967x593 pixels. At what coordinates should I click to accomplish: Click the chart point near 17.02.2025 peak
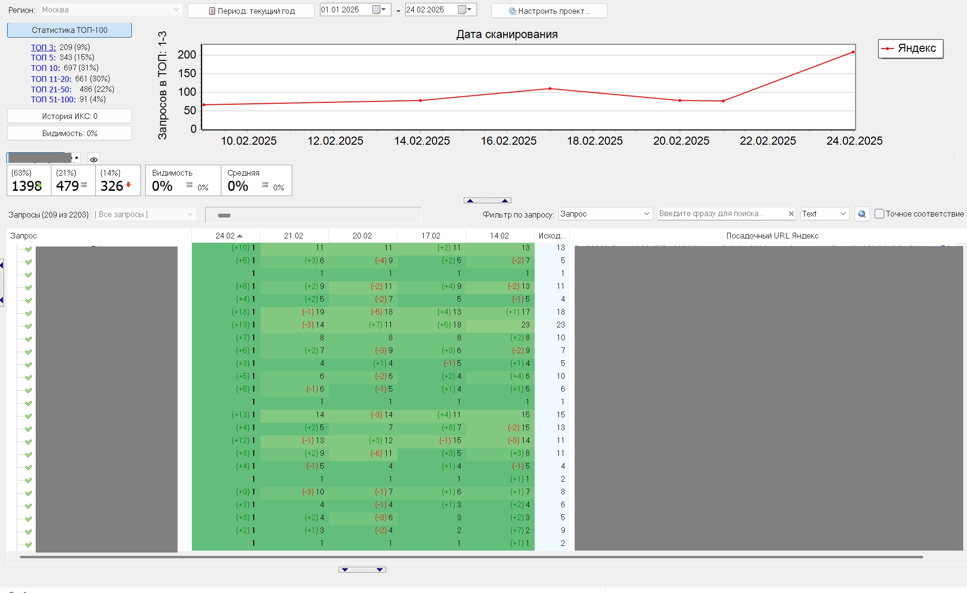tap(550, 89)
